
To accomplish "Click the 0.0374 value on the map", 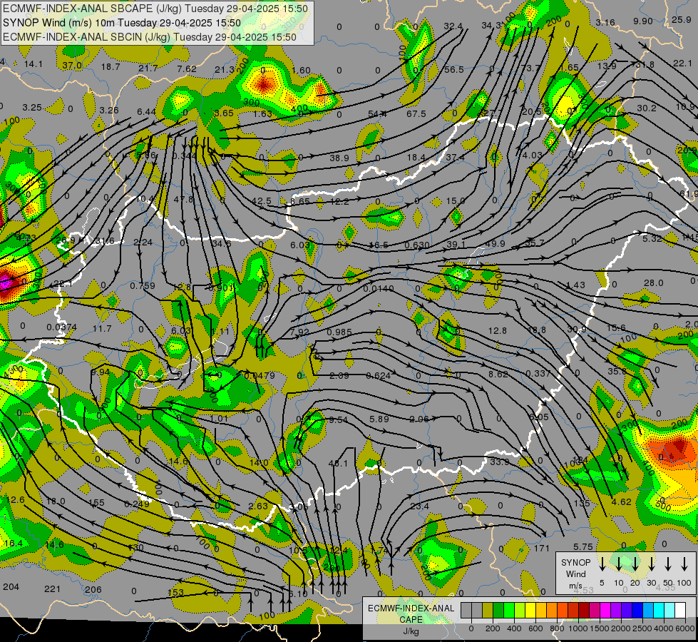I will pos(61,327).
